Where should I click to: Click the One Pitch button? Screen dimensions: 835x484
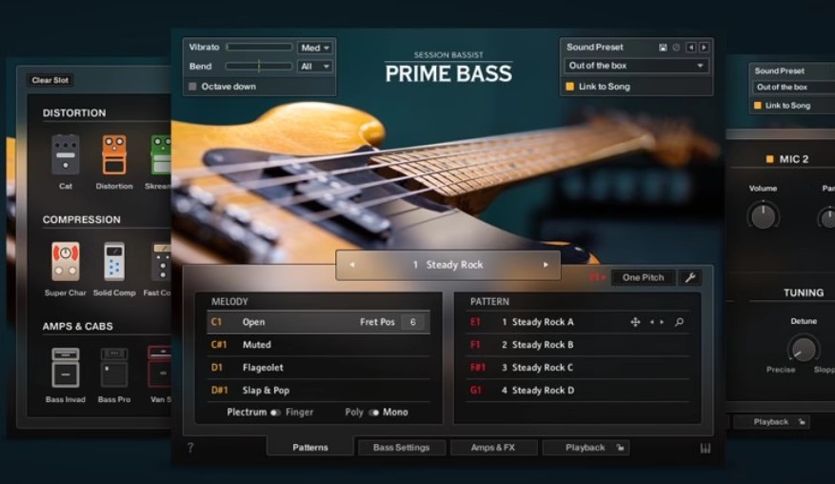tap(644, 277)
